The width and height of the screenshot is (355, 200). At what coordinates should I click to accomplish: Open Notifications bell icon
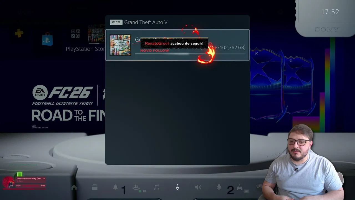point(115,187)
